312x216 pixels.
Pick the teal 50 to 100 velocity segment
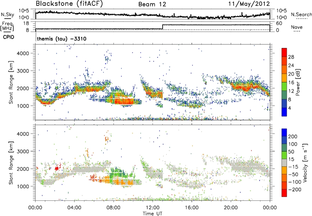coord(284,148)
